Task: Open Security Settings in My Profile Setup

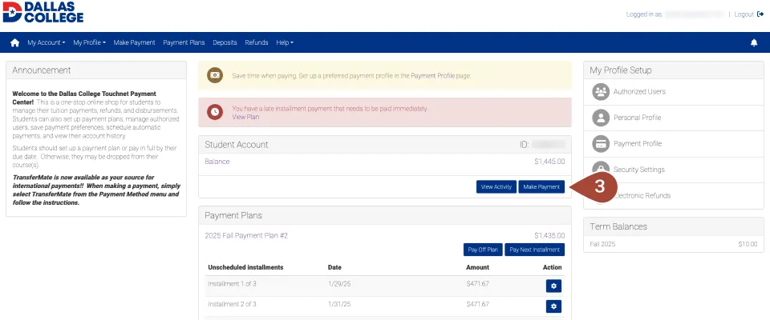Action: (639, 170)
